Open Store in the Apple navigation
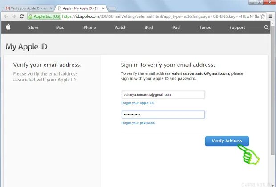The height and width of the screenshot is (187, 276). (33, 28)
